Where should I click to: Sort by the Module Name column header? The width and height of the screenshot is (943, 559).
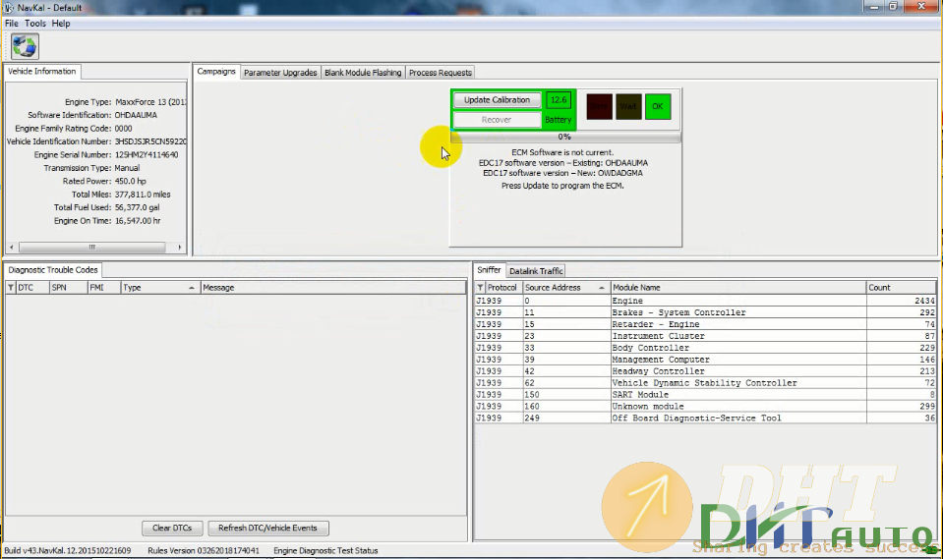click(737, 288)
